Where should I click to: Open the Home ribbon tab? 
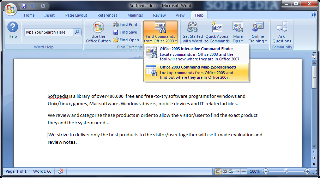point(29,15)
